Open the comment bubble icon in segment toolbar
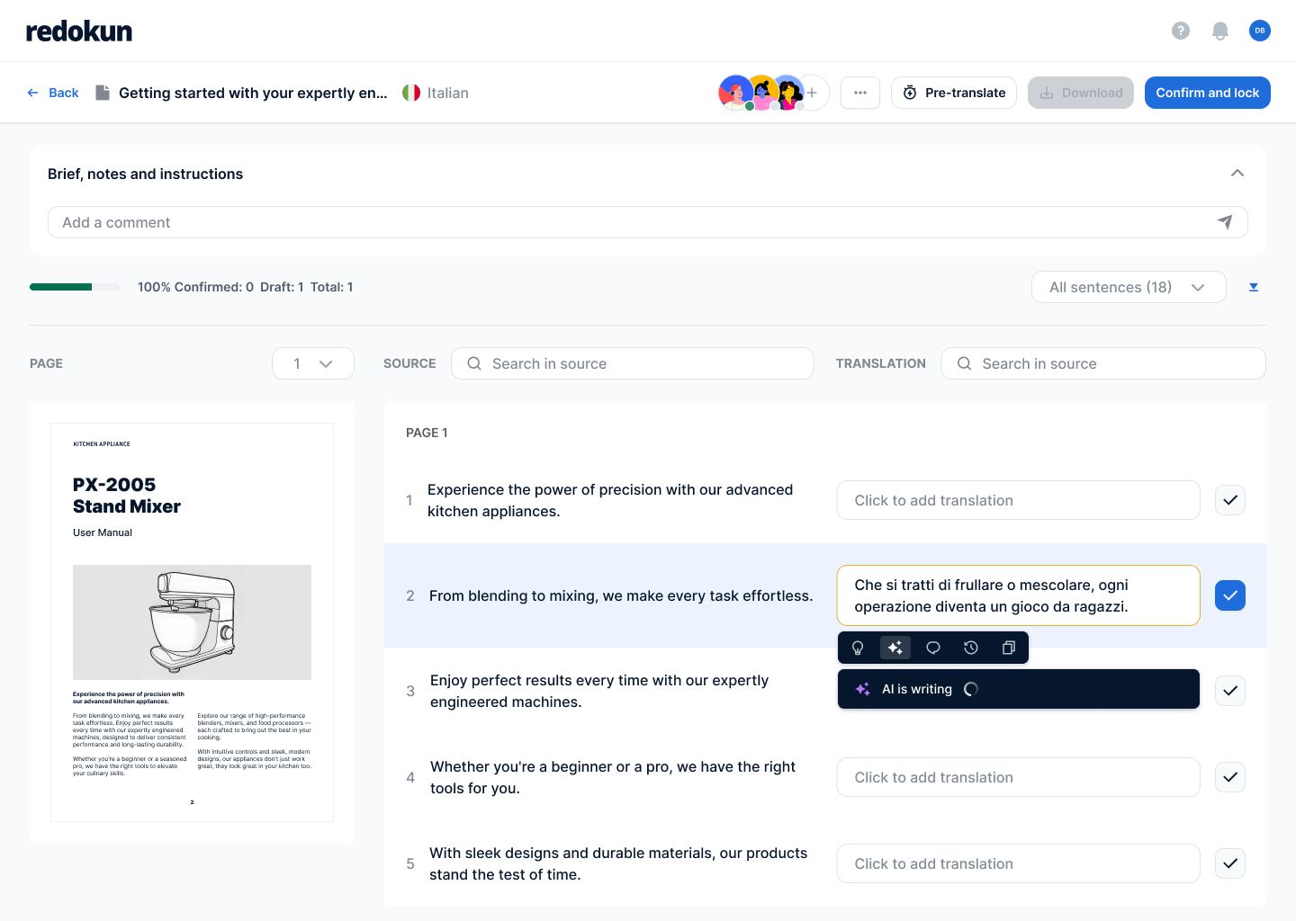The image size is (1296, 921). [x=933, y=648]
